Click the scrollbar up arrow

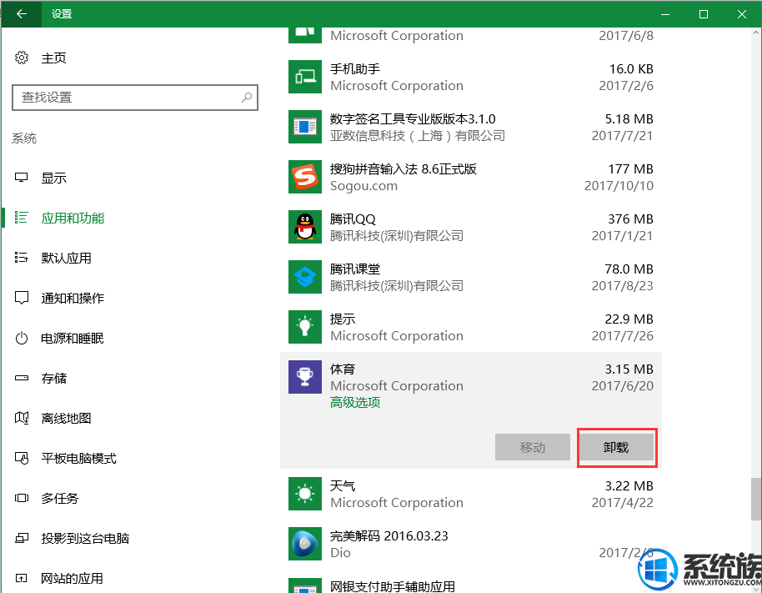pyautogui.click(x=756, y=33)
